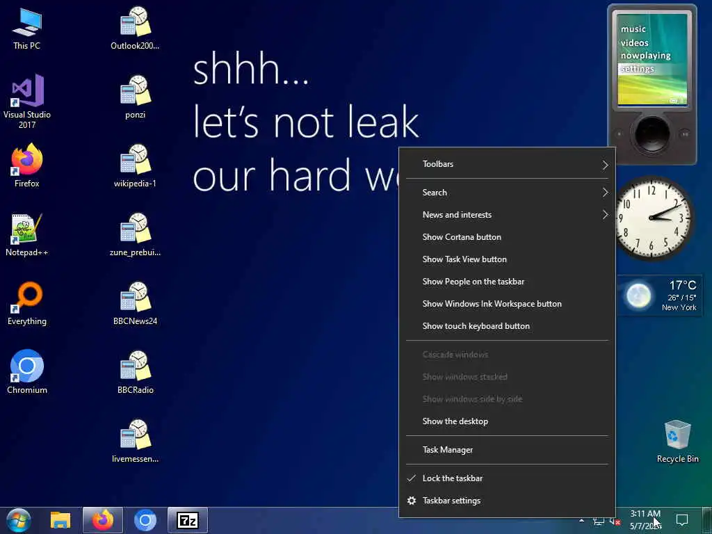Screen dimensions: 712x534
Task: Choose Show the desktop
Action: [507, 421]
